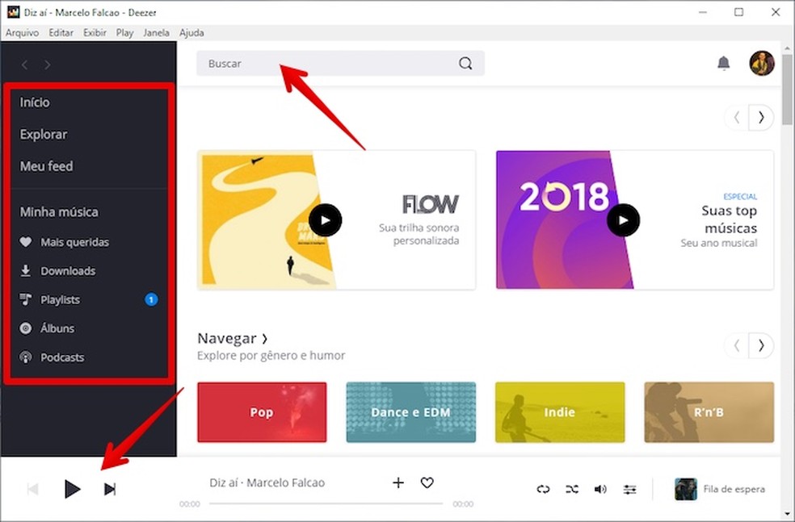This screenshot has width=795, height=522.
Task: Open the Play menu
Action: [124, 32]
